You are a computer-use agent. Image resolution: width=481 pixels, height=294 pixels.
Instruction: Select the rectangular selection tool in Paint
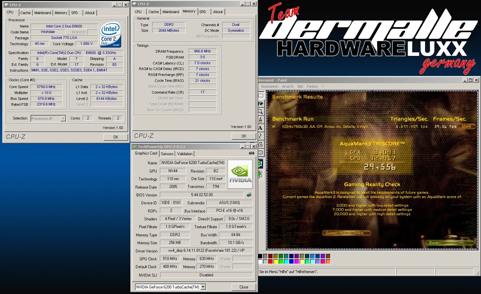pyautogui.click(x=261, y=95)
